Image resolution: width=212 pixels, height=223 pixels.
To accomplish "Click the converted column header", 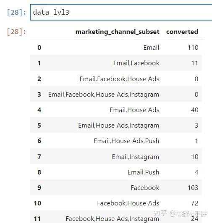I will point(182,31).
